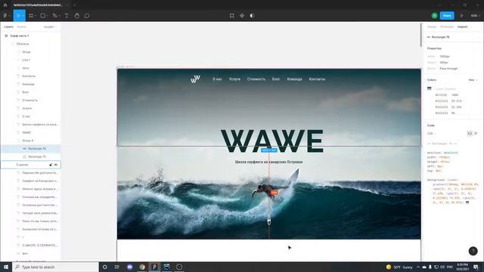Click the Linear Gradient color swatch

(429, 88)
